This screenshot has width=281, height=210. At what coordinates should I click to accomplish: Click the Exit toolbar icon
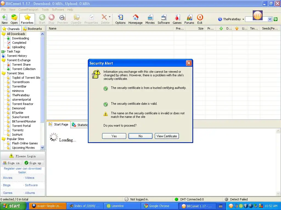[200, 19]
